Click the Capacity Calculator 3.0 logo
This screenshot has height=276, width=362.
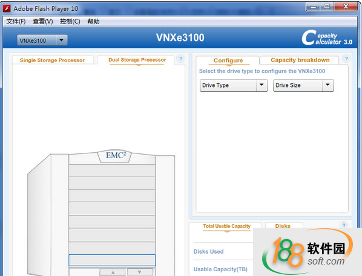[x=327, y=38]
